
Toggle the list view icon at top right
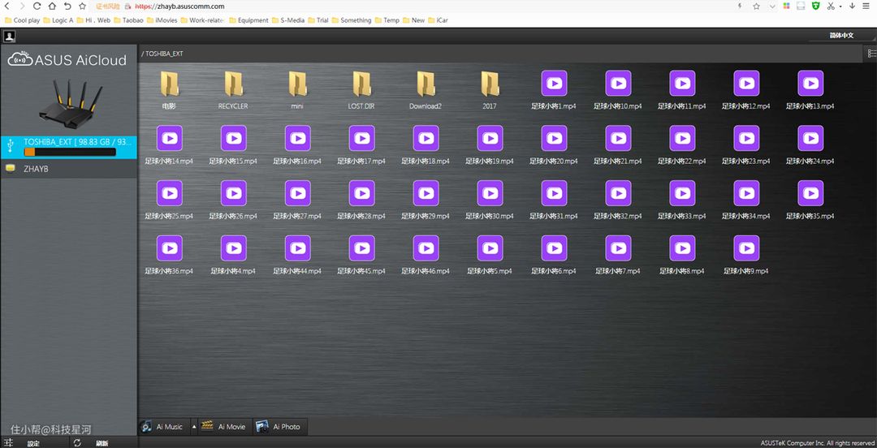point(871,53)
